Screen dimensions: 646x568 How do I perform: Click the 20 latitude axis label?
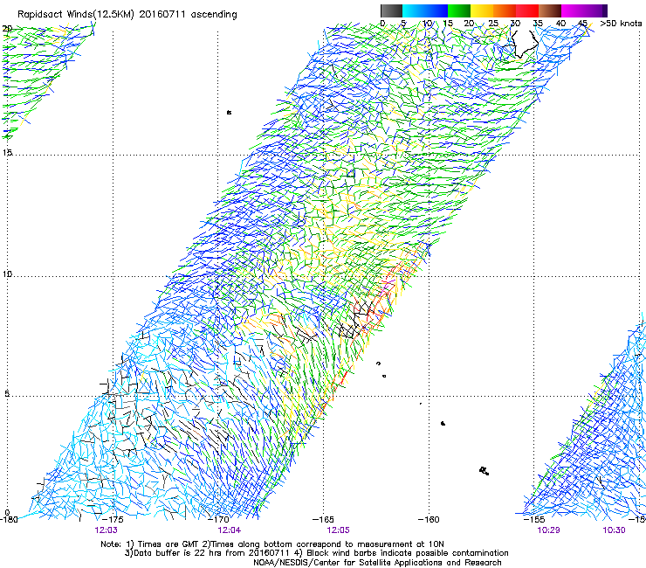tap(7, 29)
